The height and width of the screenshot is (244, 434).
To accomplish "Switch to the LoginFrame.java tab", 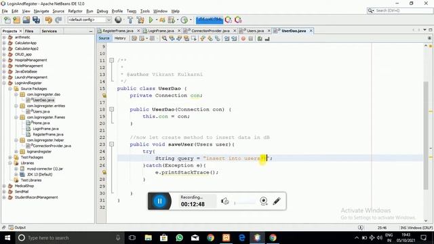I will (x=161, y=30).
